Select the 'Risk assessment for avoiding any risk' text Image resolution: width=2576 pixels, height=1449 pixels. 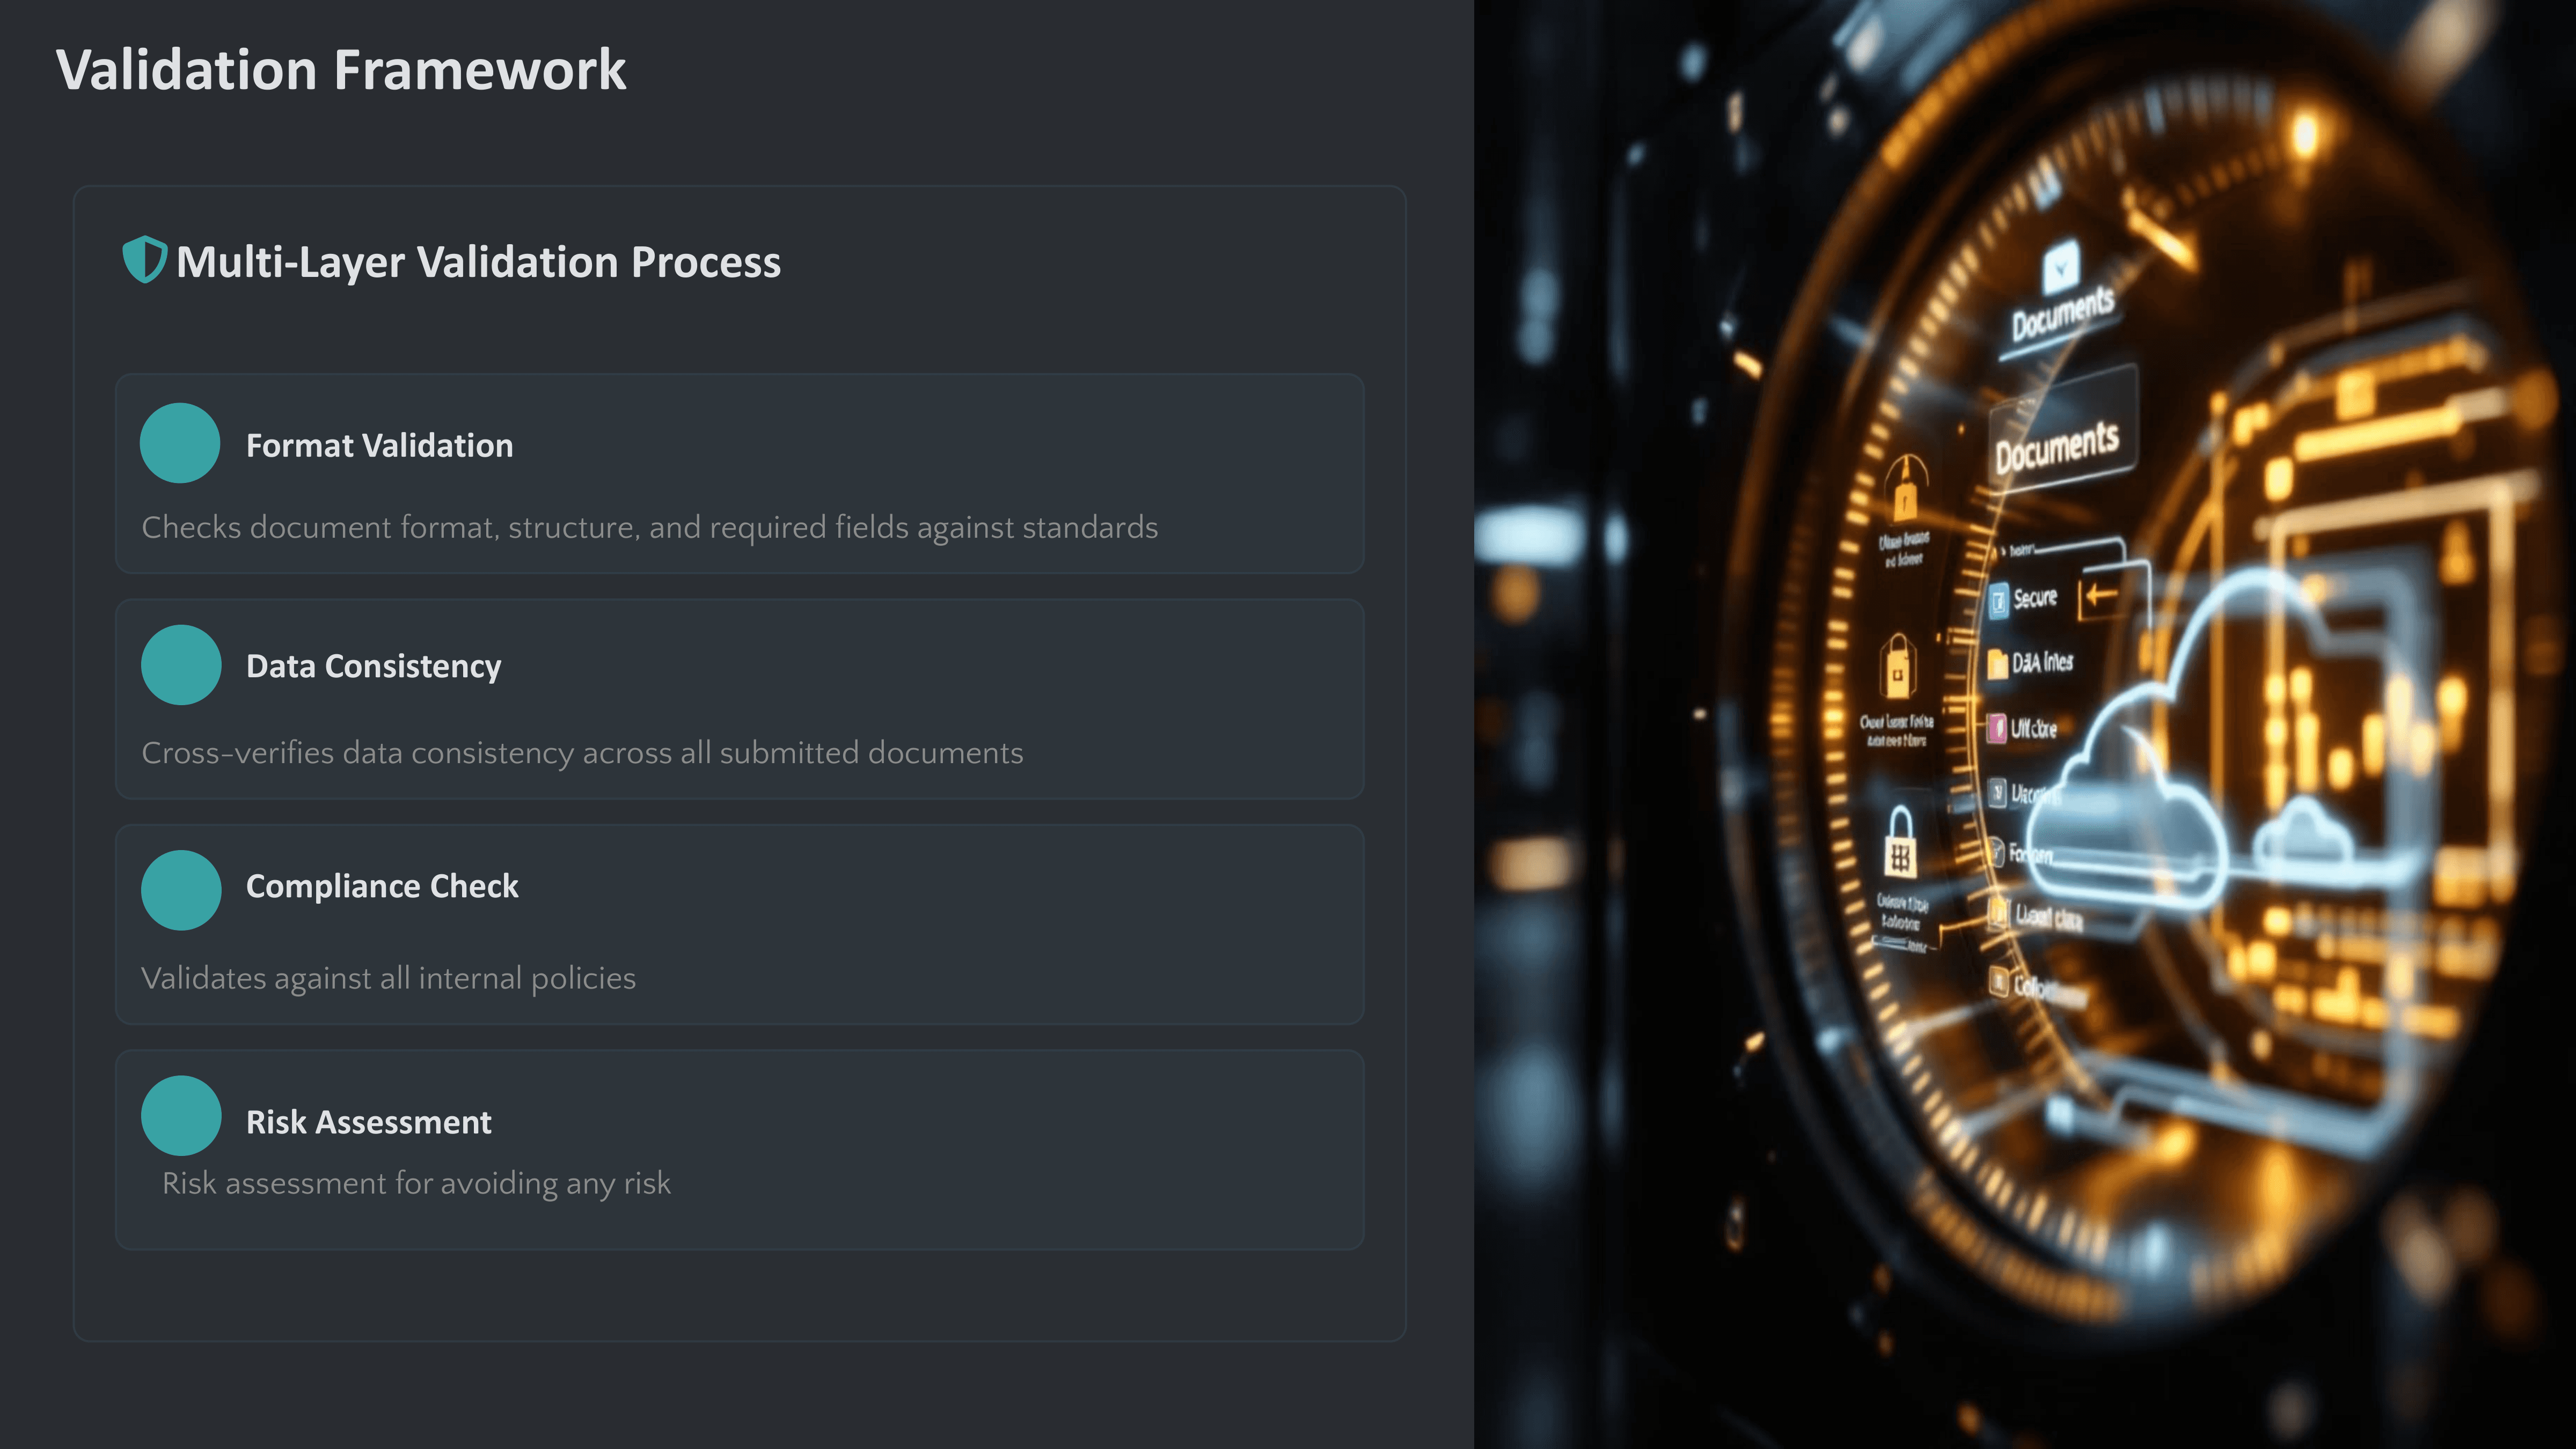(416, 1183)
